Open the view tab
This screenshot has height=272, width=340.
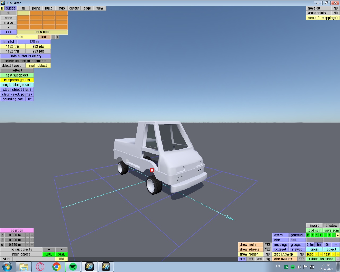(x=100, y=8)
